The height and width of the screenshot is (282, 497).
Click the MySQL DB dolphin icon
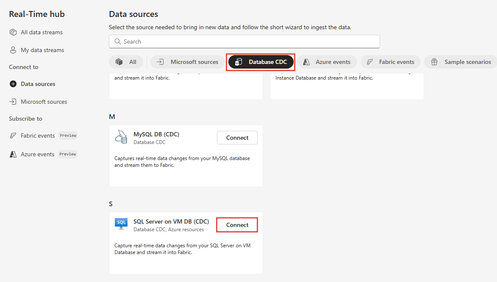click(x=121, y=137)
